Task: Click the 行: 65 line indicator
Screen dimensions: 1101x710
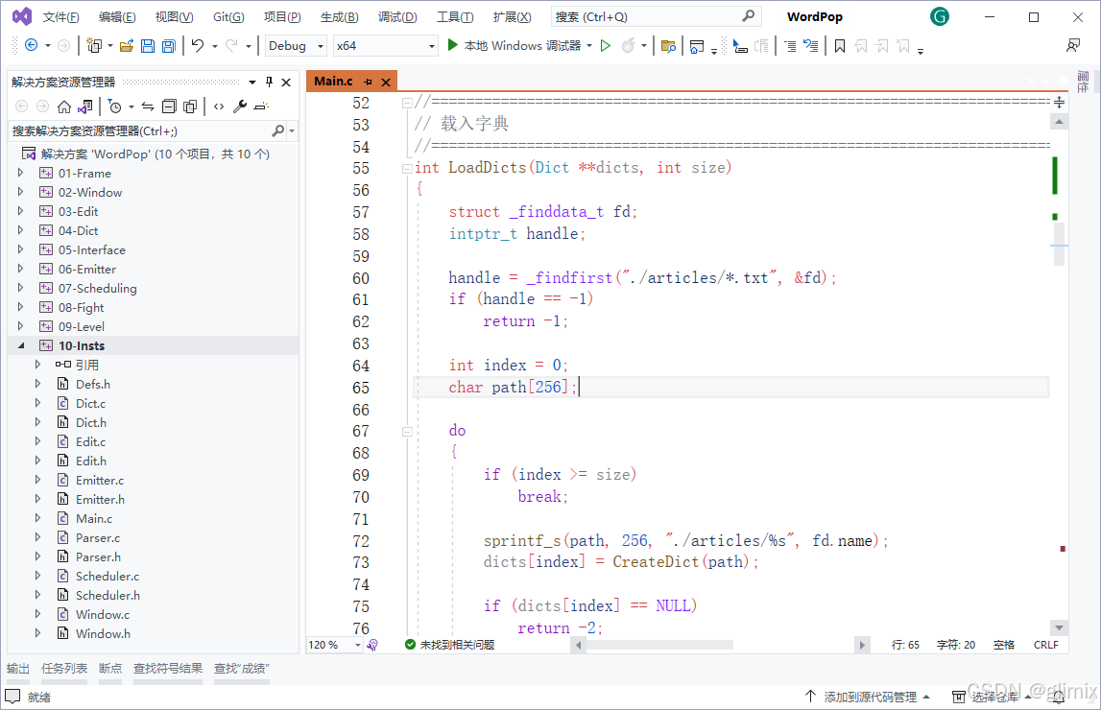Action: click(905, 645)
